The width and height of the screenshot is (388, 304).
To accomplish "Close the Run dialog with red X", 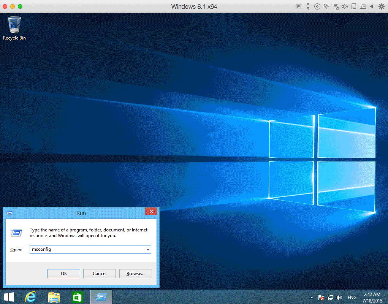I will [x=151, y=212].
